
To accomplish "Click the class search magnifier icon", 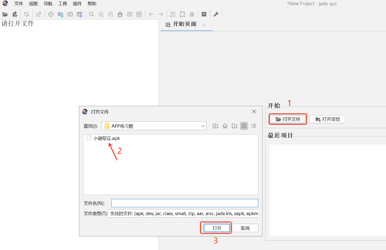I will coord(101,14).
